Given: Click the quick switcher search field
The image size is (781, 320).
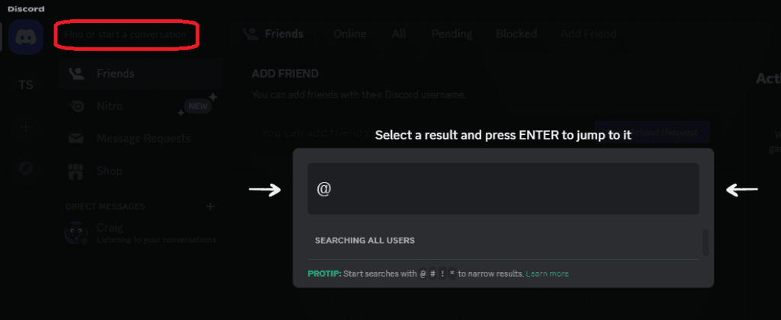Looking at the screenshot, I should pos(503,189).
